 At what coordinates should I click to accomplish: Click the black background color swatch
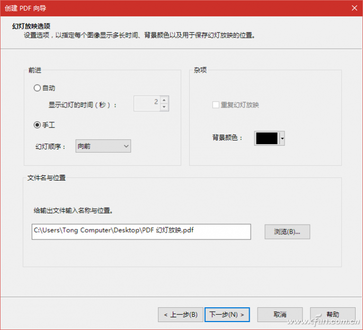[x=267, y=138]
